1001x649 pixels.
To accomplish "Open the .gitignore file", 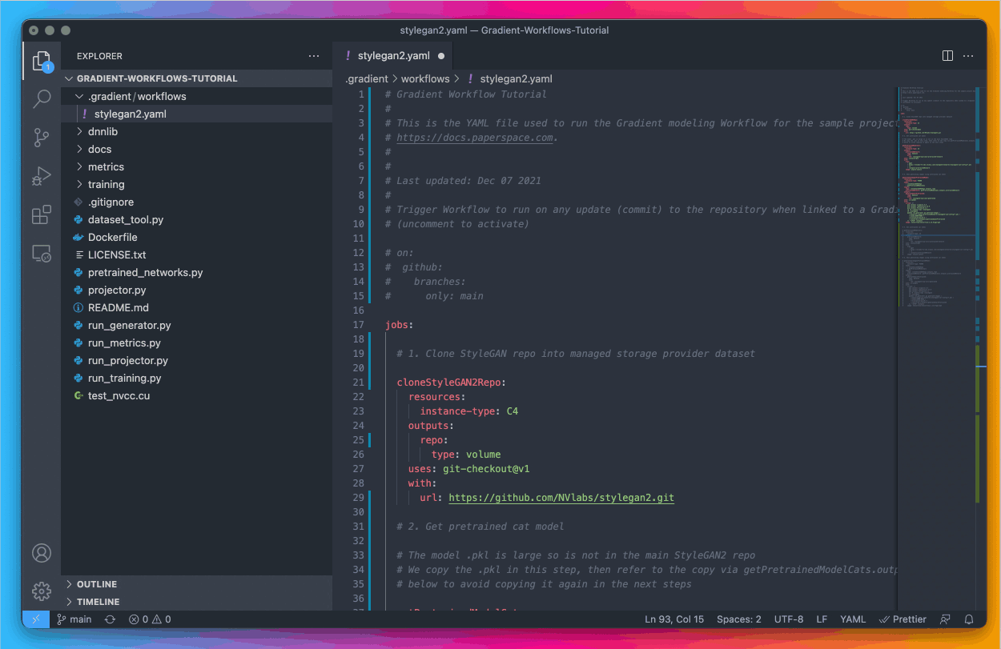I will [x=197, y=202].
